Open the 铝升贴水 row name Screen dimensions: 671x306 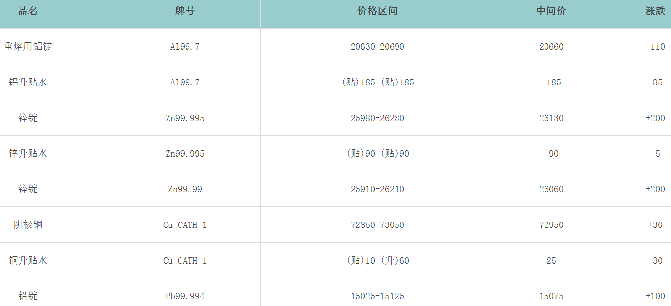[x=28, y=82]
